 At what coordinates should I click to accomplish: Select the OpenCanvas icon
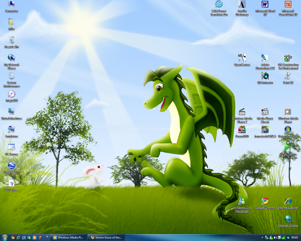(x=242, y=60)
